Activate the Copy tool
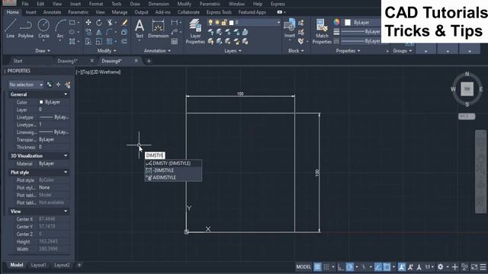 88,32
